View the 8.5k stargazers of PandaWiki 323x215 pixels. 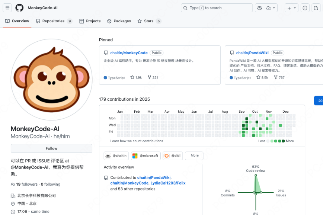(x=262, y=77)
